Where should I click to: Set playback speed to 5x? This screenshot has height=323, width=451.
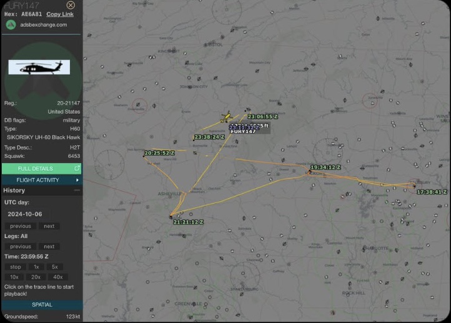[54, 267]
